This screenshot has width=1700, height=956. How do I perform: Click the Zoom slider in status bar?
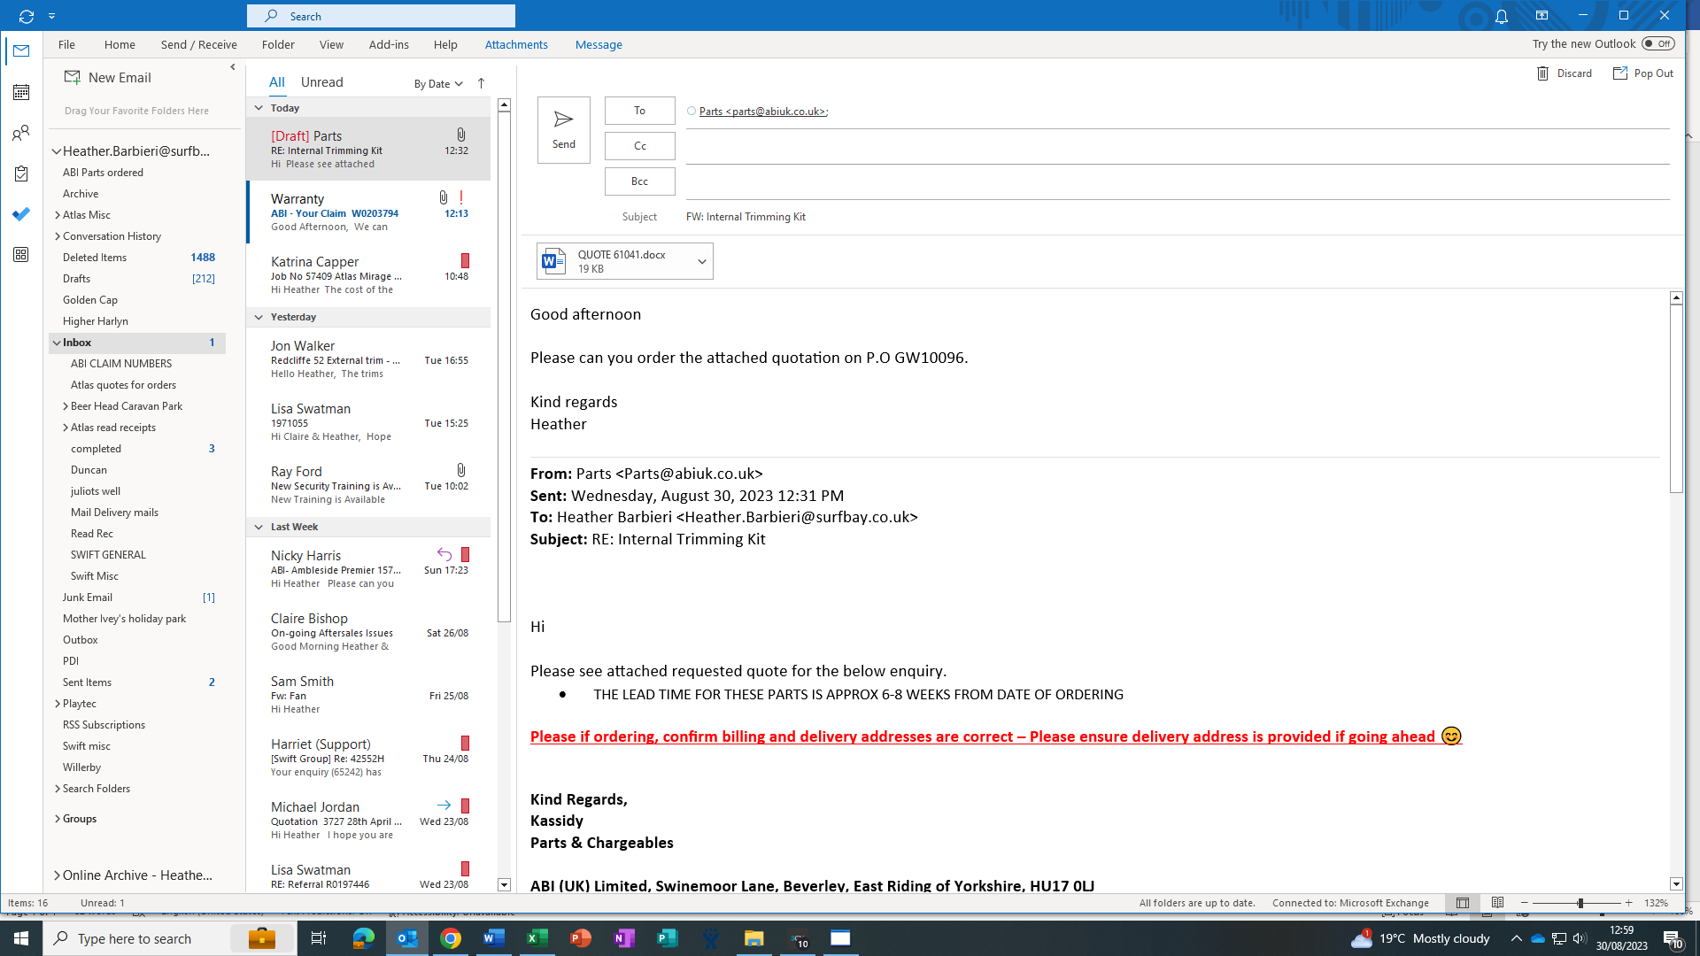[x=1580, y=903]
